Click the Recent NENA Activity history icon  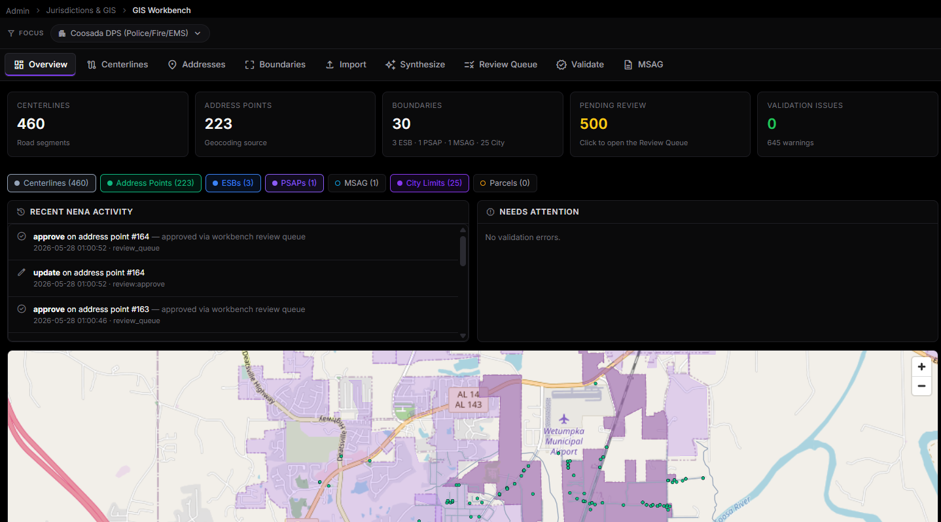tap(21, 212)
